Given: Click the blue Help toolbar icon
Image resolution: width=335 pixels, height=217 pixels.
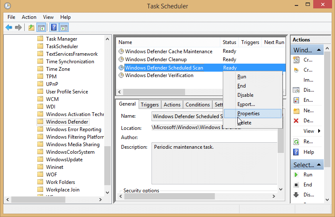Looking at the screenshot, I should [x=54, y=27].
